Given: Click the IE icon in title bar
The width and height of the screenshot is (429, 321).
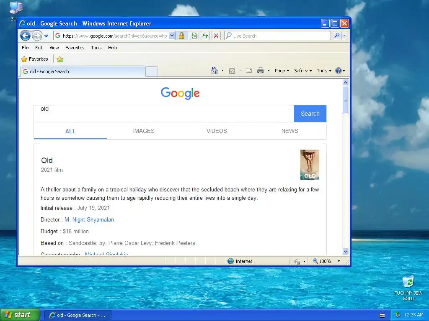Looking at the screenshot, I should point(23,23).
